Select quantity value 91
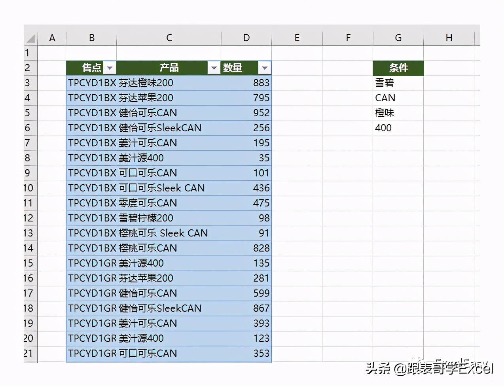 [x=246, y=233]
